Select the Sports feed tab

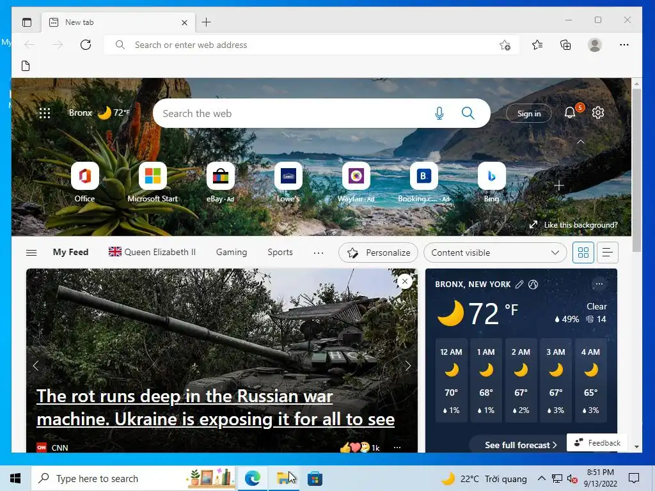[280, 252]
